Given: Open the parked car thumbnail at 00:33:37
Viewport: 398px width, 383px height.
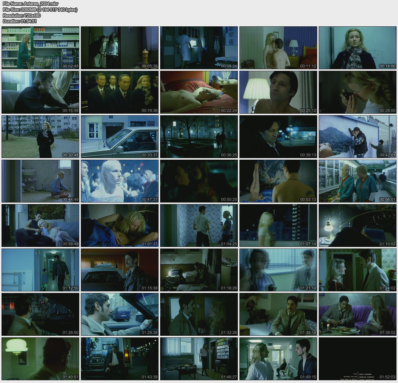Looking at the screenshot, I should pos(120,137).
